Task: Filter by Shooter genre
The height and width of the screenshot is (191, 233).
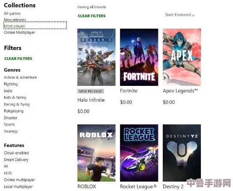Action: (11, 118)
